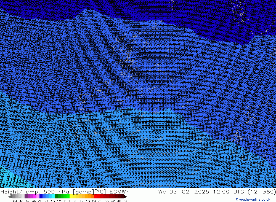
Task: Open the ©weatheronline.co.uk link
Action: pyautogui.click(x=253, y=200)
